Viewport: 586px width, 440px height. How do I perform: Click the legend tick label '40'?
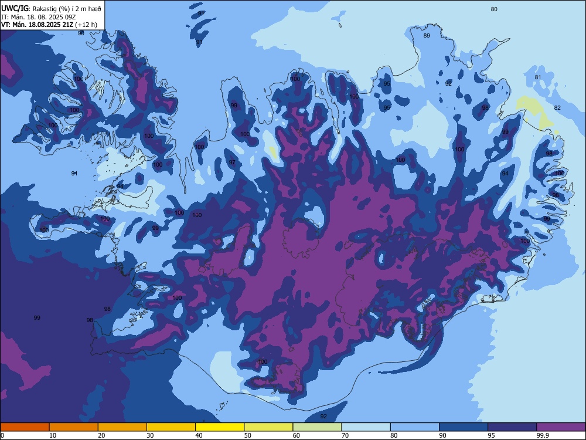[x=199, y=435]
